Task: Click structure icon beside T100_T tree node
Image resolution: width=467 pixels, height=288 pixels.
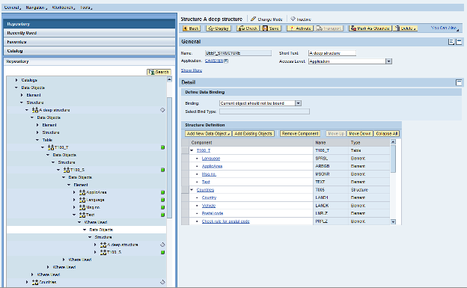Action: pos(51,147)
